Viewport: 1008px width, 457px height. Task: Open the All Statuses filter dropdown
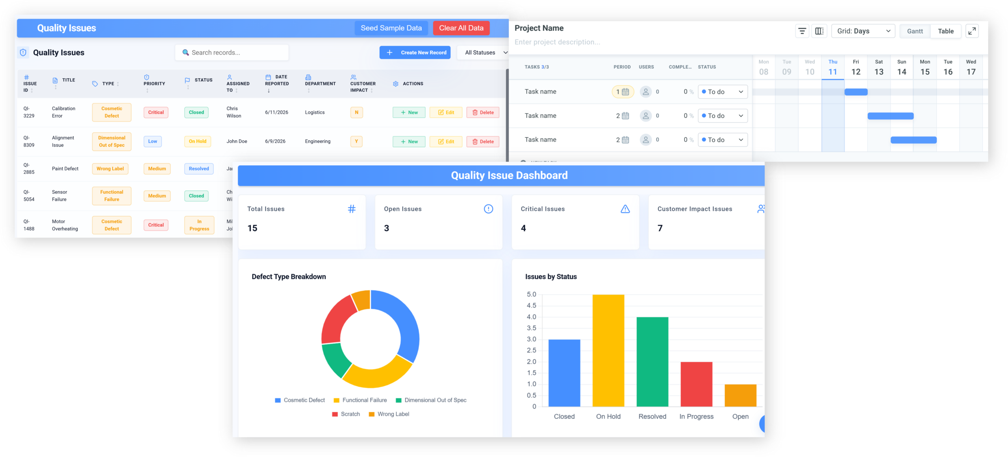tap(484, 52)
